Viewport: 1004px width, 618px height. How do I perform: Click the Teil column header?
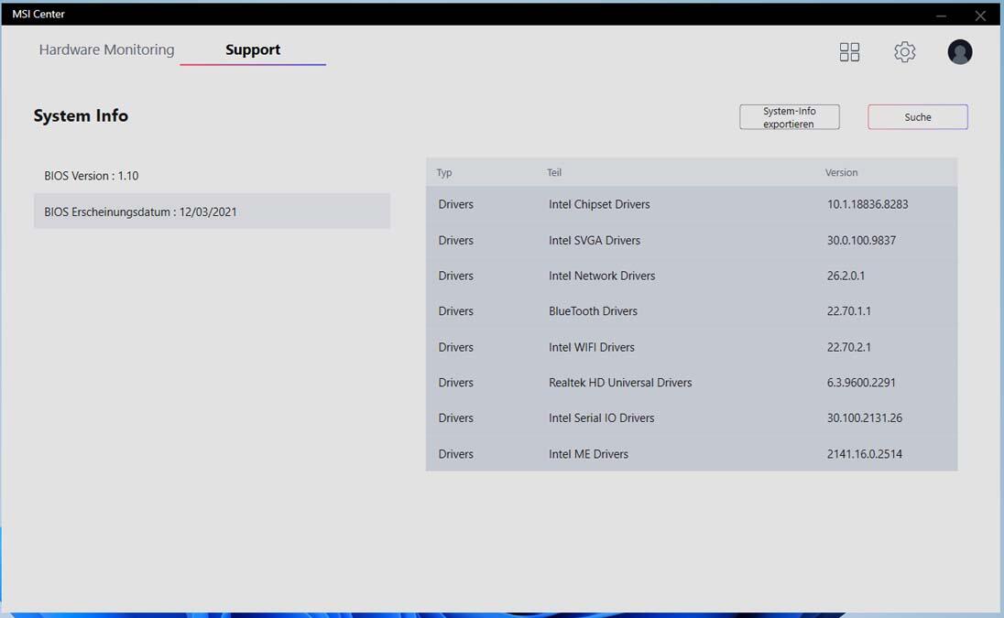pyautogui.click(x=554, y=172)
